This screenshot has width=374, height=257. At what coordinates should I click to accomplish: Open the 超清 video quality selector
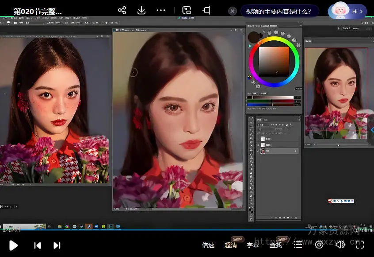point(231,245)
